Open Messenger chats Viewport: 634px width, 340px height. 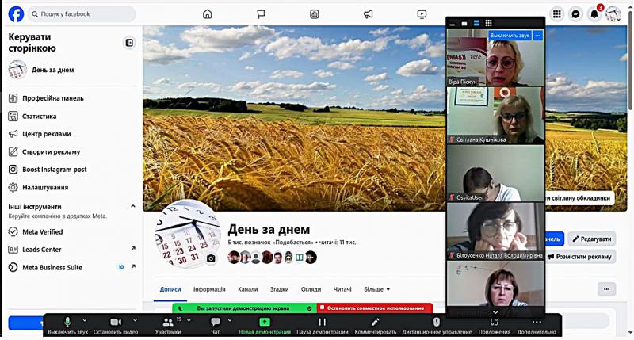575,14
